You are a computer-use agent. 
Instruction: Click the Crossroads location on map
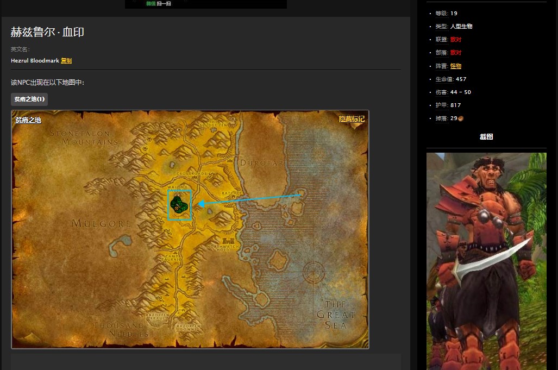click(x=185, y=173)
